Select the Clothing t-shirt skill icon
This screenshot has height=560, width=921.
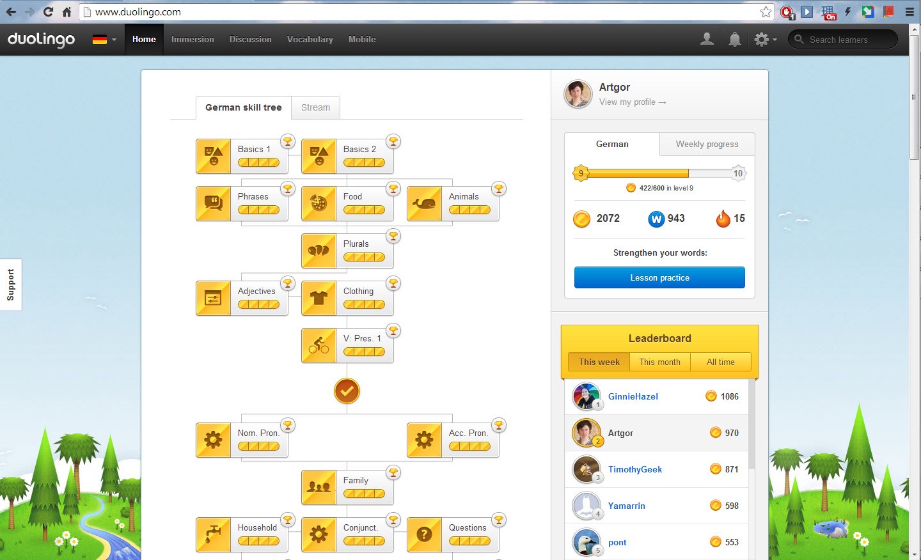point(319,299)
